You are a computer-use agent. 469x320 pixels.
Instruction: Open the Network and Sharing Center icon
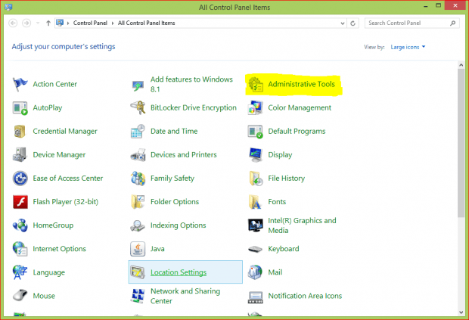point(138,296)
